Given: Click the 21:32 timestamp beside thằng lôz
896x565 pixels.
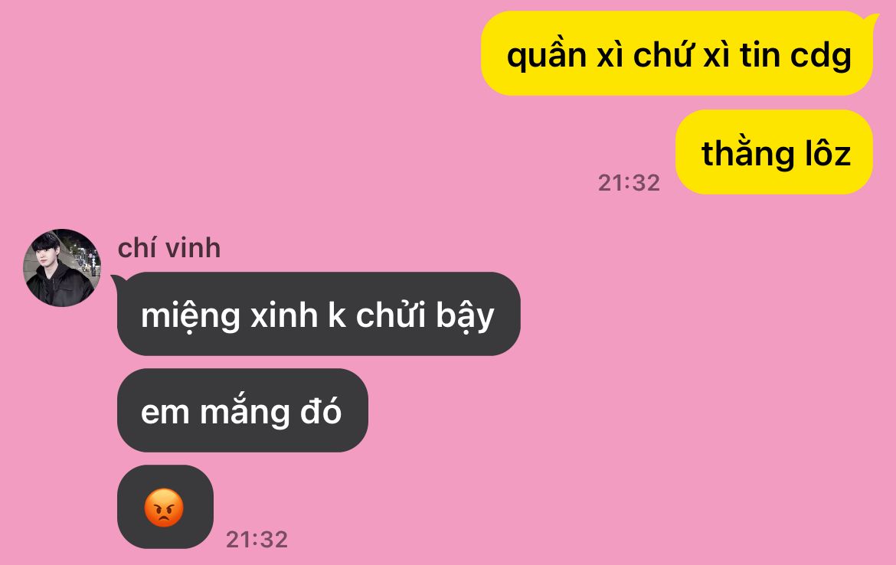Looking at the screenshot, I should [629, 183].
